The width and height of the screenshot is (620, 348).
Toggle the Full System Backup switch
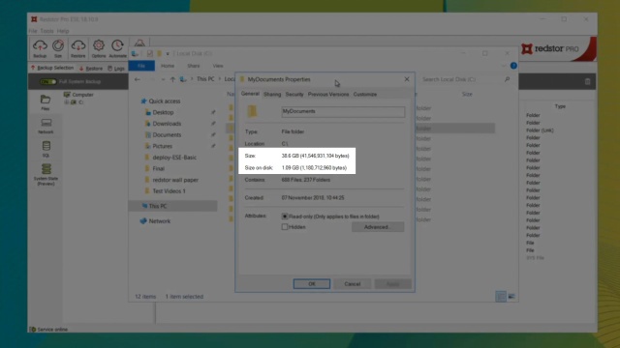coord(47,81)
